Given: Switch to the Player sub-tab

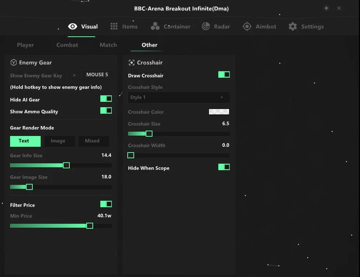Looking at the screenshot, I should click(25, 45).
